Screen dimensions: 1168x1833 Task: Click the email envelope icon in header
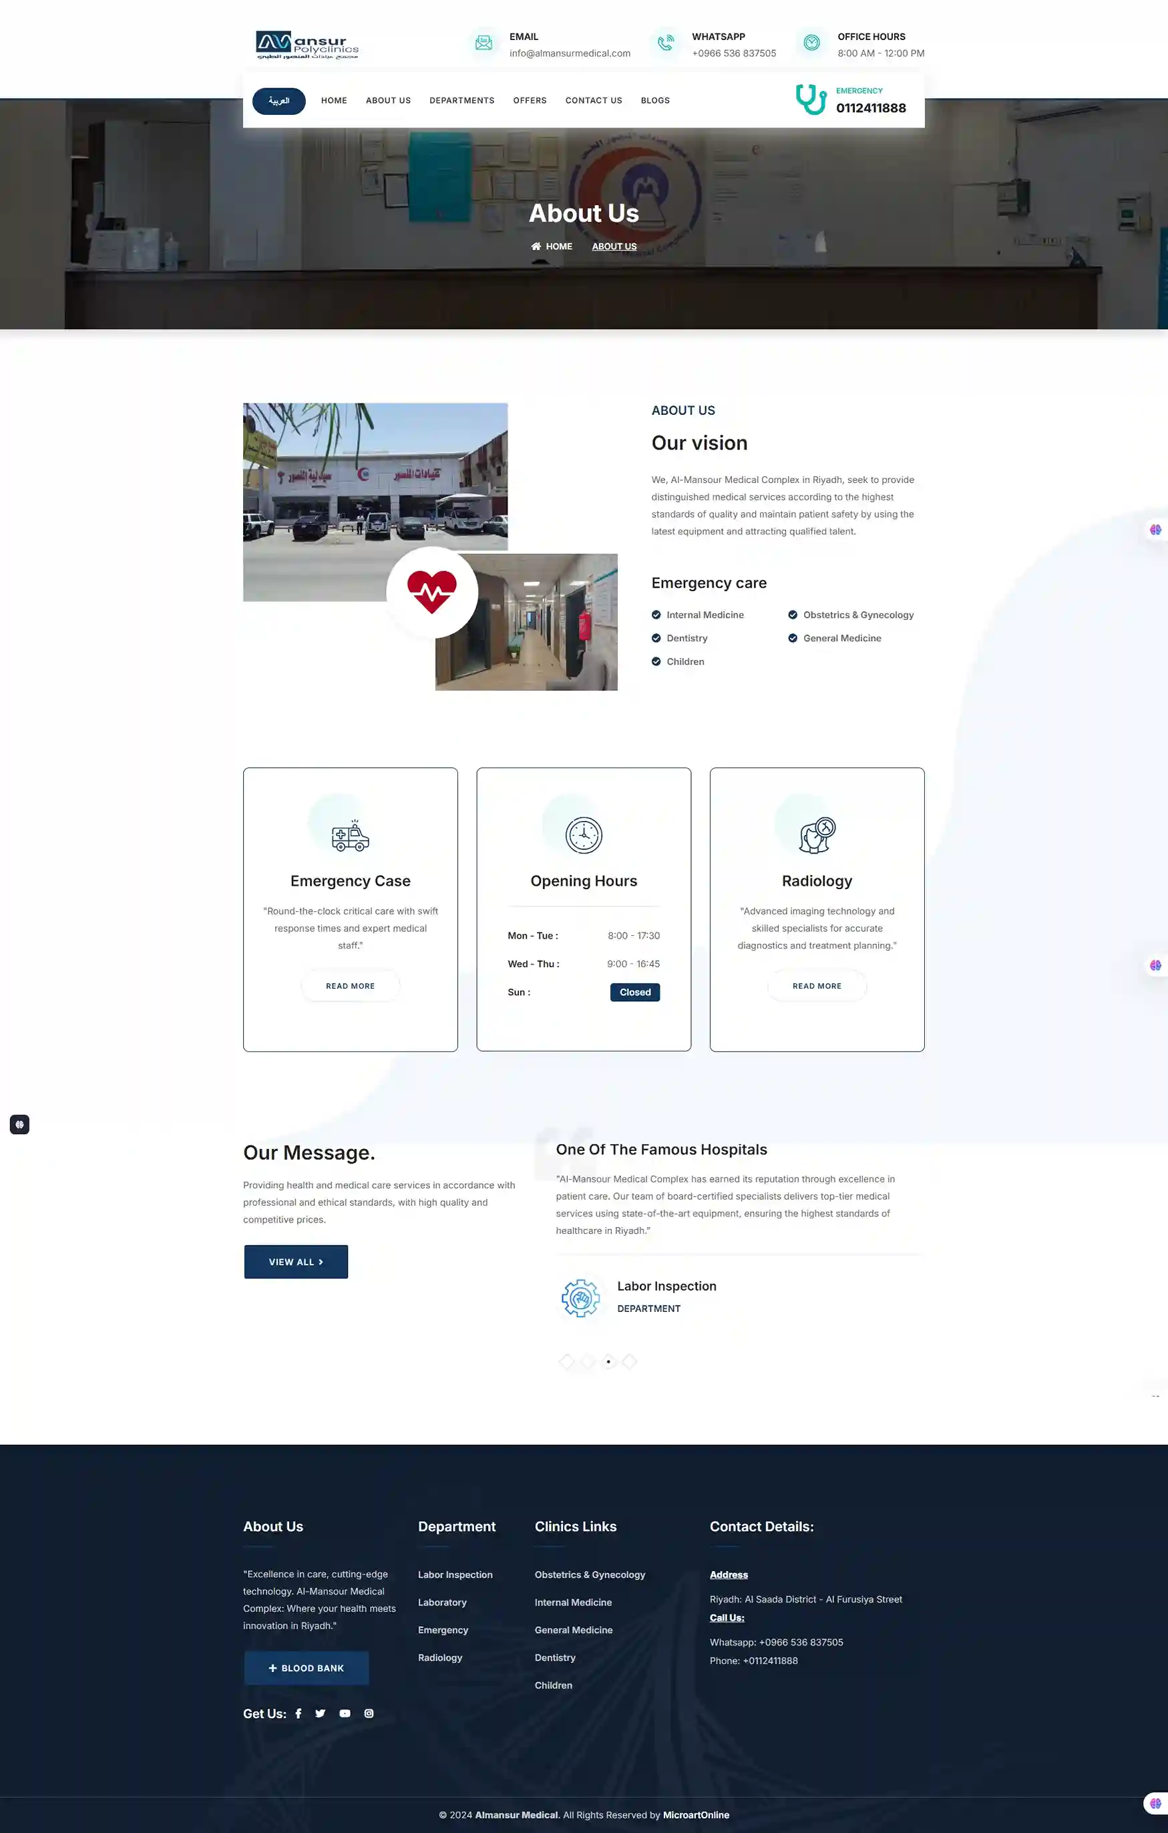483,43
